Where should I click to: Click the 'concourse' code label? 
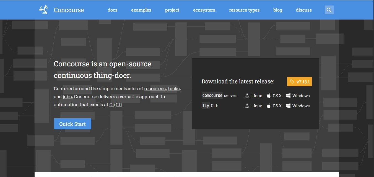[x=212, y=96]
